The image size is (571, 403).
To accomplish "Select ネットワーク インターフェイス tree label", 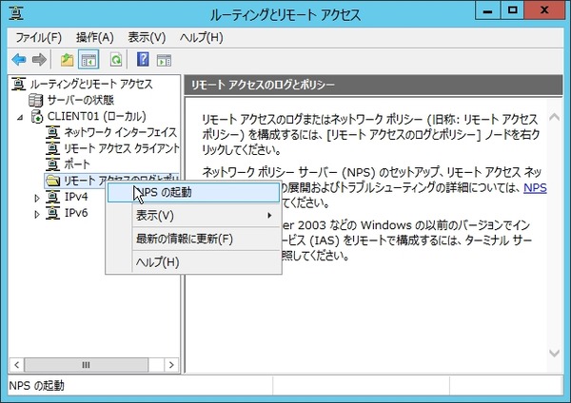I will pos(120,132).
